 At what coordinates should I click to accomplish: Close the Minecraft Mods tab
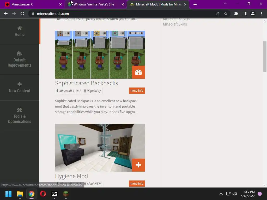(185, 4)
